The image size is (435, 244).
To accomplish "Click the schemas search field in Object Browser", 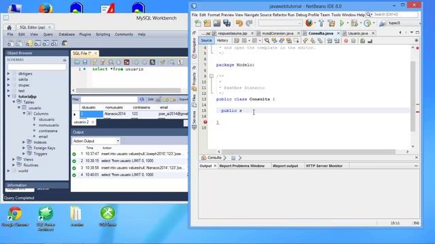I will point(37,66).
